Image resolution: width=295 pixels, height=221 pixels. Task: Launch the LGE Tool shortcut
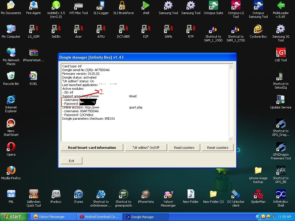pos(281,55)
